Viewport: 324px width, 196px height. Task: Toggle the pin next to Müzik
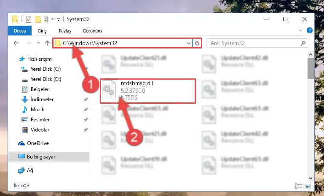(86, 110)
